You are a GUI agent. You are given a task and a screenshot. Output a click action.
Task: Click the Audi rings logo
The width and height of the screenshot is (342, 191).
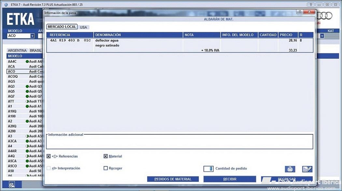click(x=325, y=16)
